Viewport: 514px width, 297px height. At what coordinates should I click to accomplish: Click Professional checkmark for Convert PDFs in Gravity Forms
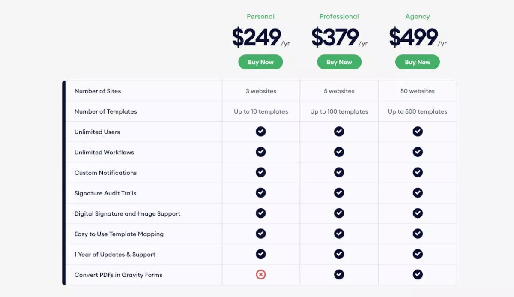pos(339,275)
